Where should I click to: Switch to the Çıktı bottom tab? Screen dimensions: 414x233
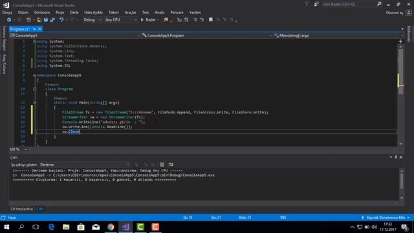(x=40, y=209)
